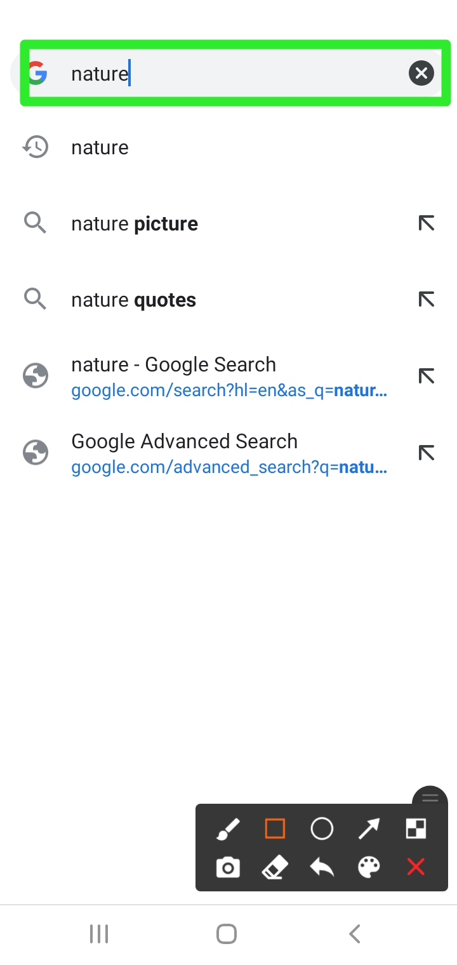Screen dimensions: 457x965
Task: Select the paintbrush drawing tool
Action: (x=228, y=829)
